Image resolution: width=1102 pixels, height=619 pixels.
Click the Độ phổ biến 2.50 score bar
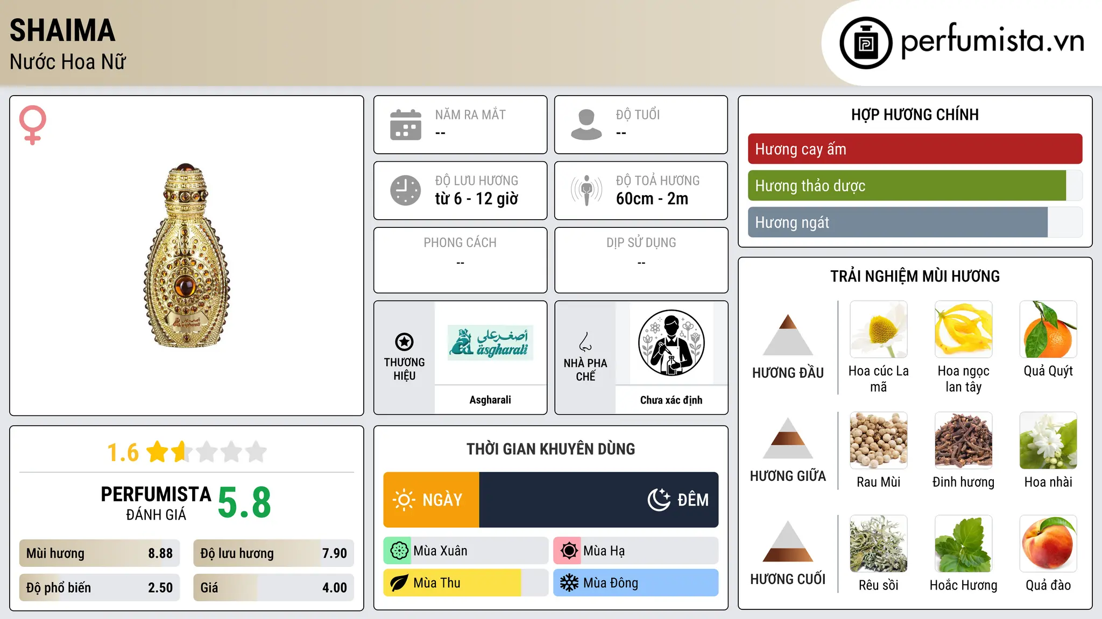(x=100, y=587)
